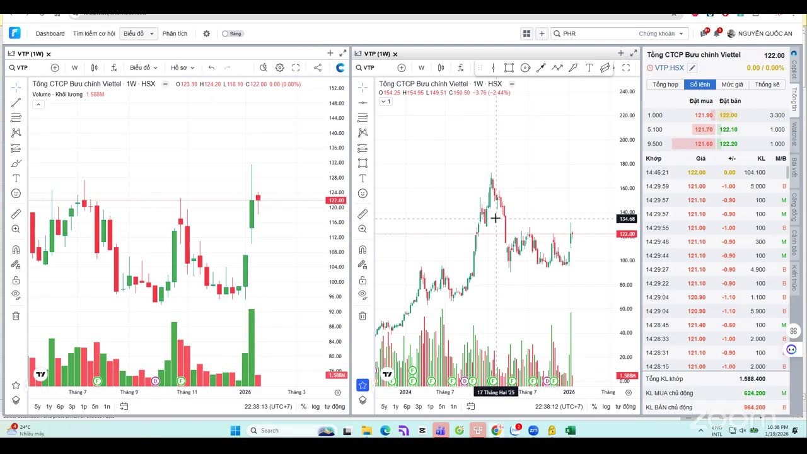This screenshot has height=454, width=807.
Task: Enter fullscreen mode on left chart
Action: (296, 67)
